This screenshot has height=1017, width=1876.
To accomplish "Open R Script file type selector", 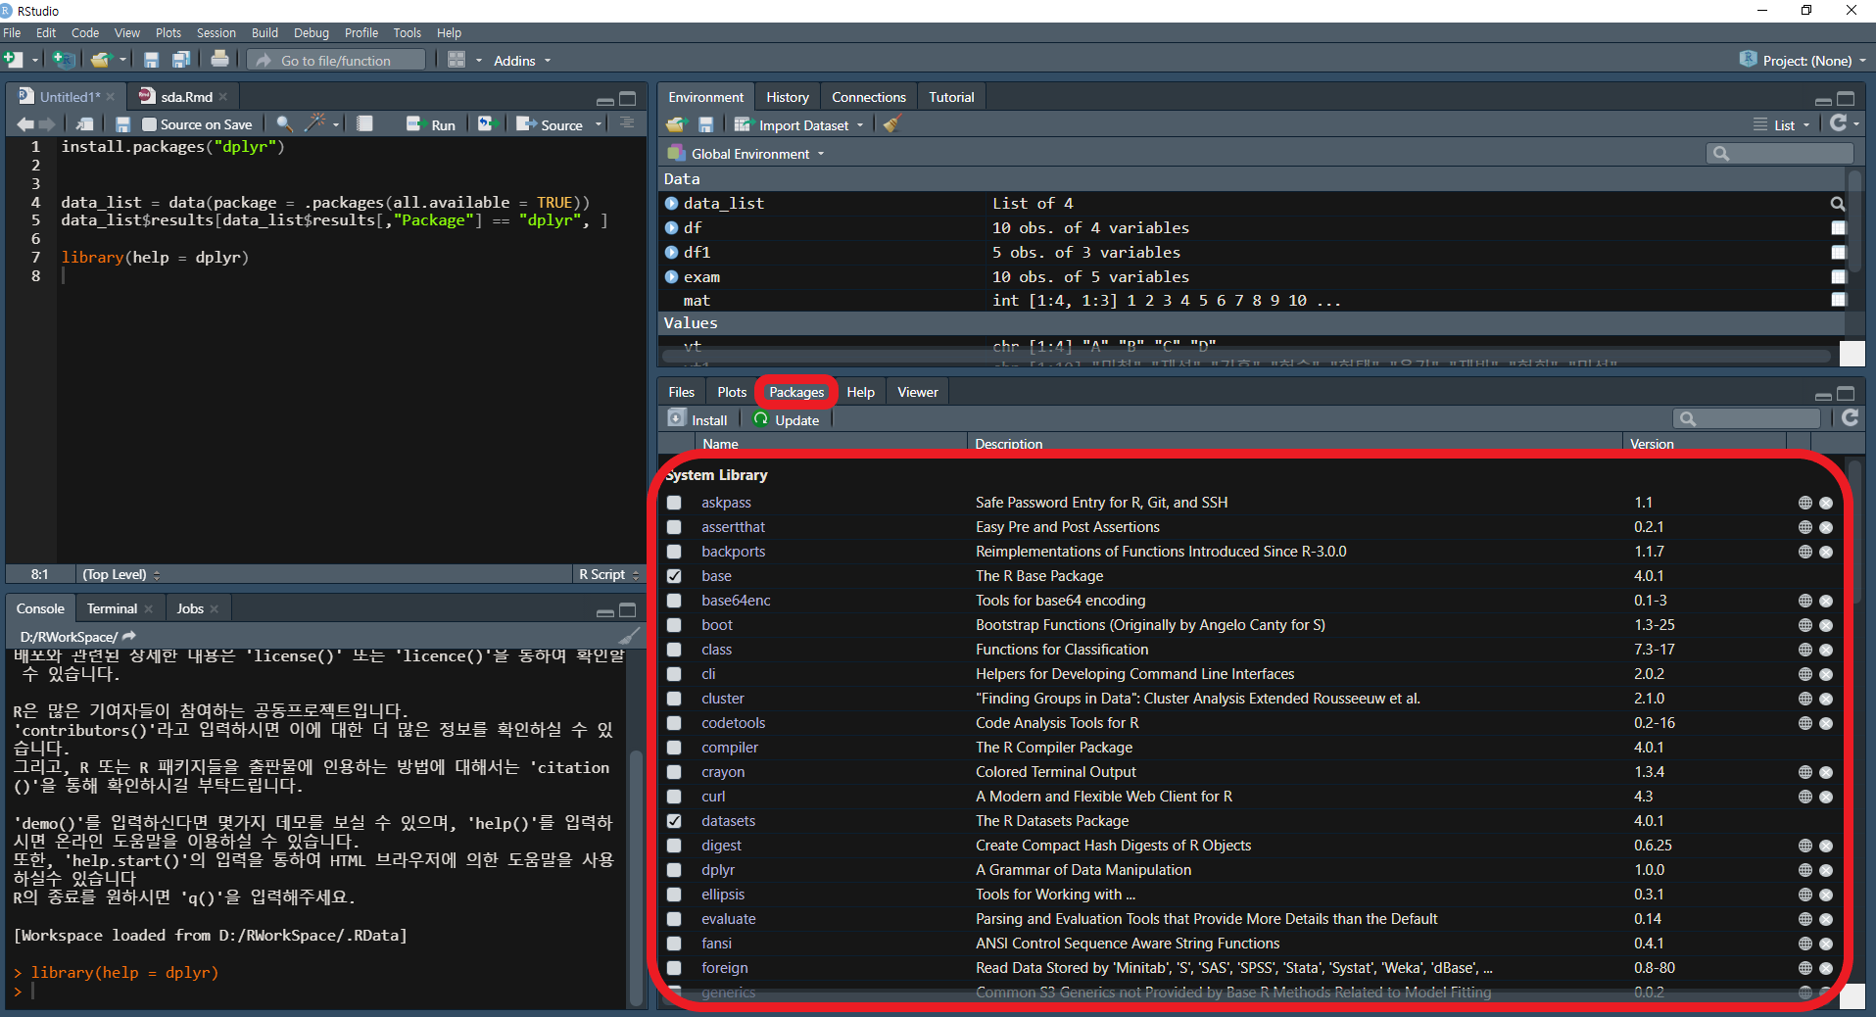I will tap(608, 574).
